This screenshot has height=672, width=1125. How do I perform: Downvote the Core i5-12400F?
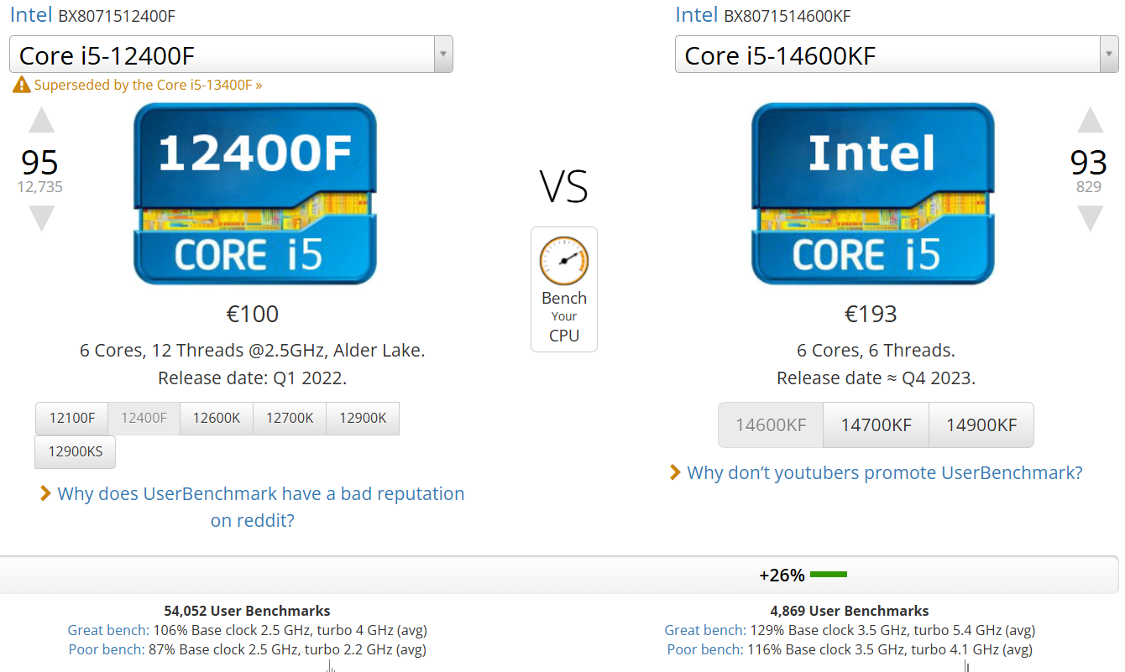[41, 218]
